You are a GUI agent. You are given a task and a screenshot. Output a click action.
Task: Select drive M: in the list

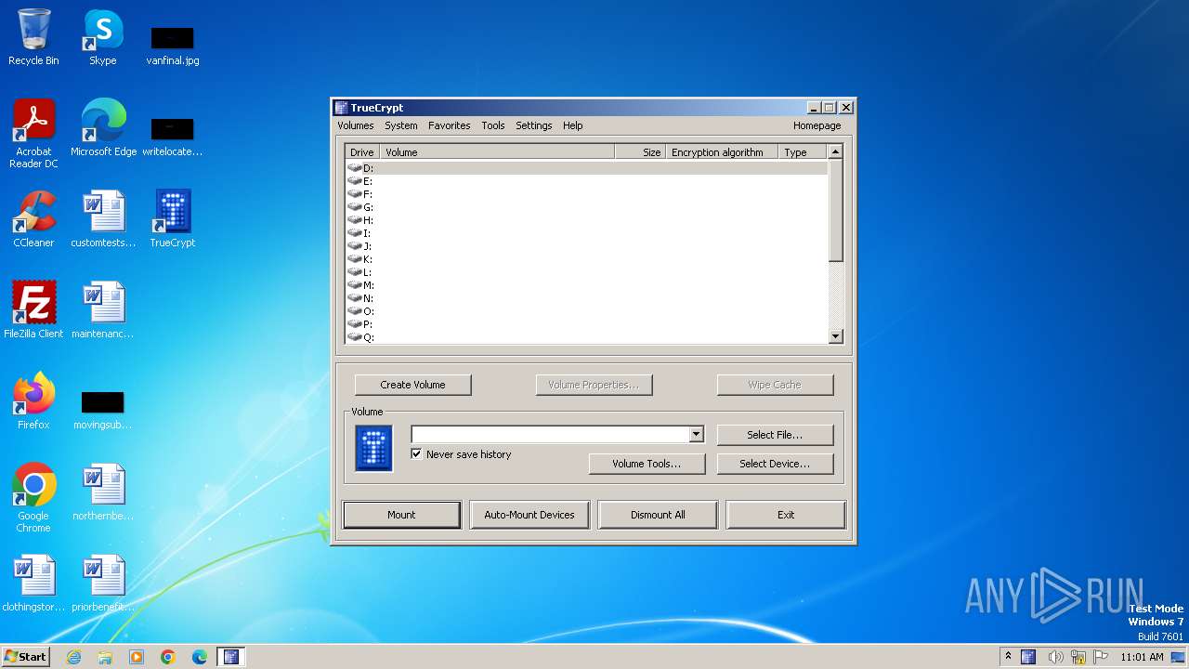[586, 285]
